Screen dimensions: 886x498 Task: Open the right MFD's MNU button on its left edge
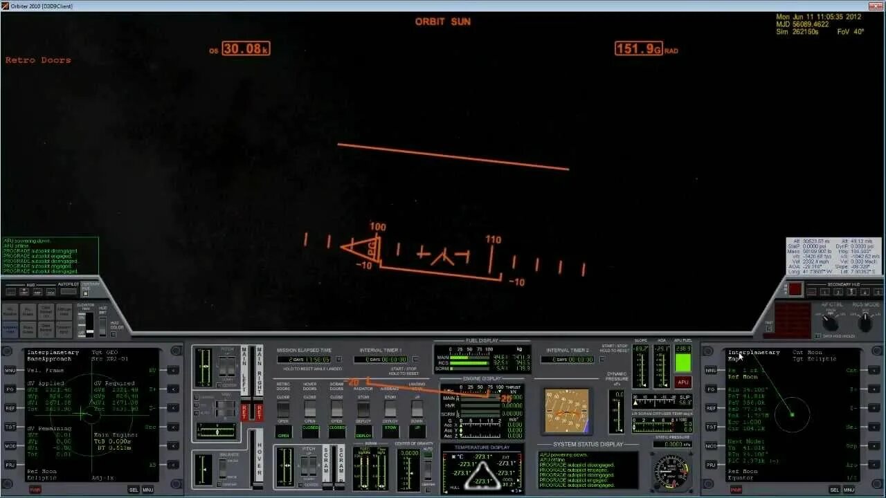pos(711,371)
